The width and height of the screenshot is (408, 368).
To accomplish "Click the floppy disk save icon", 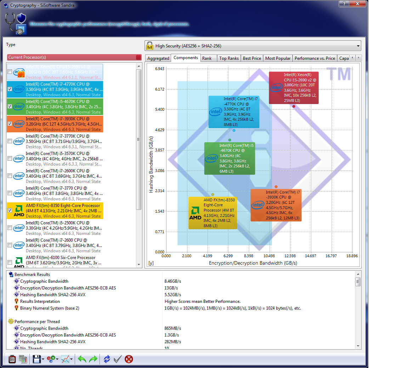I will point(36,359).
